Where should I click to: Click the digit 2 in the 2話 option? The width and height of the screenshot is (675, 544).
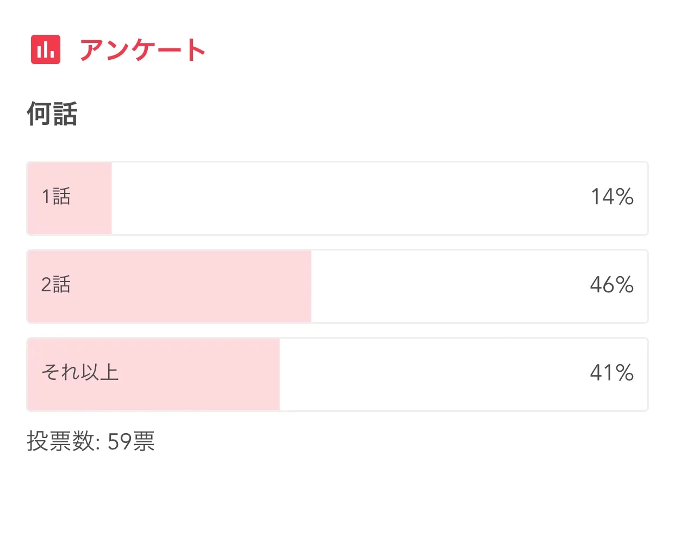[x=46, y=285]
